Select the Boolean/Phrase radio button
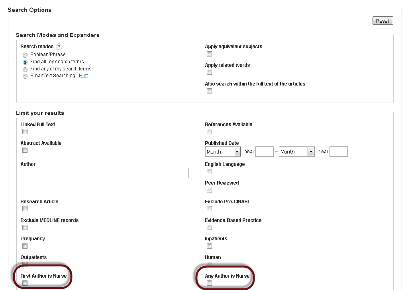 click(25, 55)
